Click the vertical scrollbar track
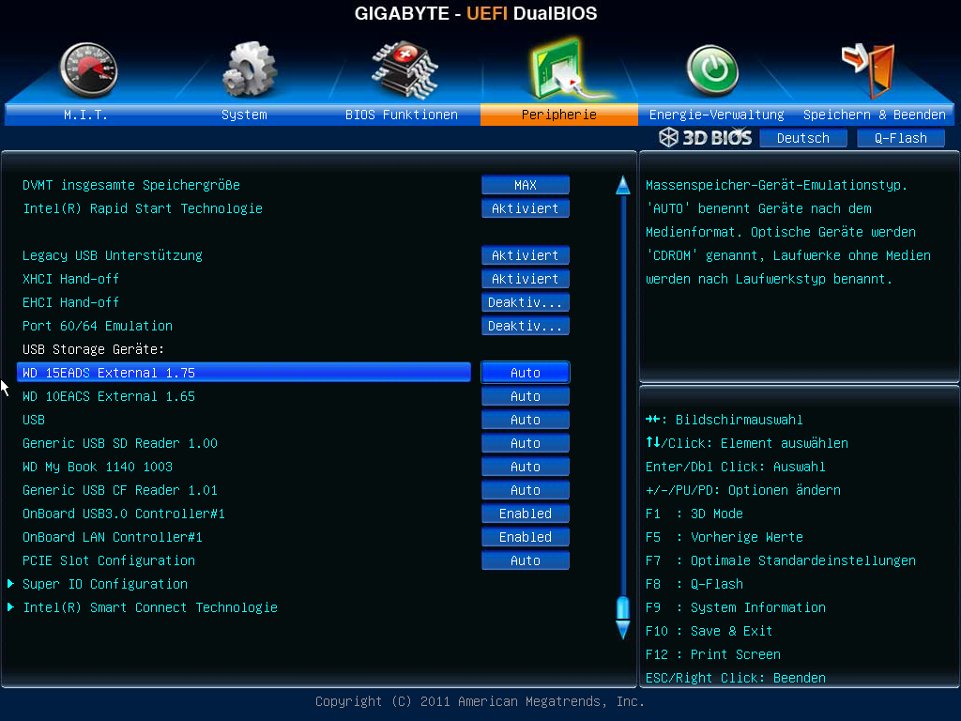Viewport: 961px width, 721px height. pyautogui.click(x=623, y=395)
